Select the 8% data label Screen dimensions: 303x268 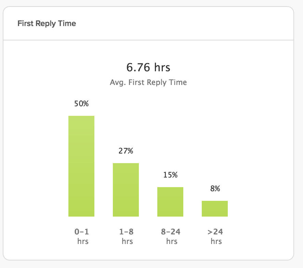[x=215, y=188]
